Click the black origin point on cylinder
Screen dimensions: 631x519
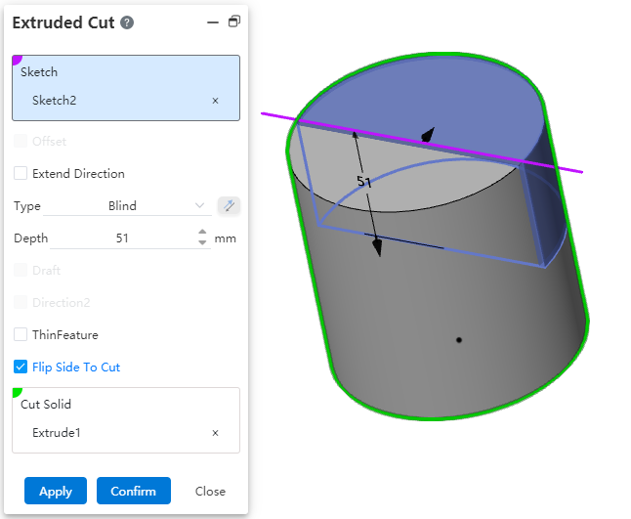click(459, 340)
